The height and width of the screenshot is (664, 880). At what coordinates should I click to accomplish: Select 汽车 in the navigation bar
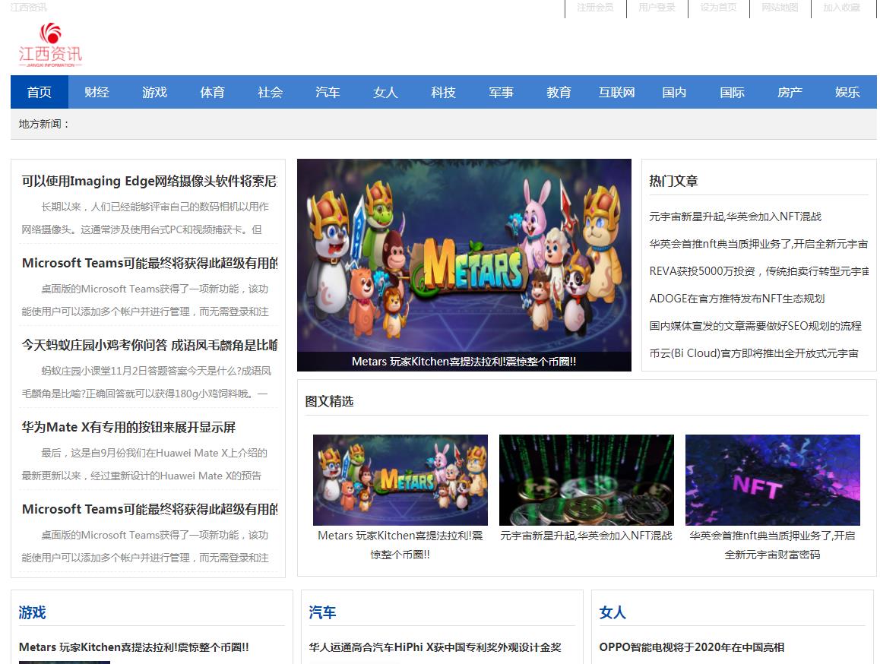(x=328, y=92)
